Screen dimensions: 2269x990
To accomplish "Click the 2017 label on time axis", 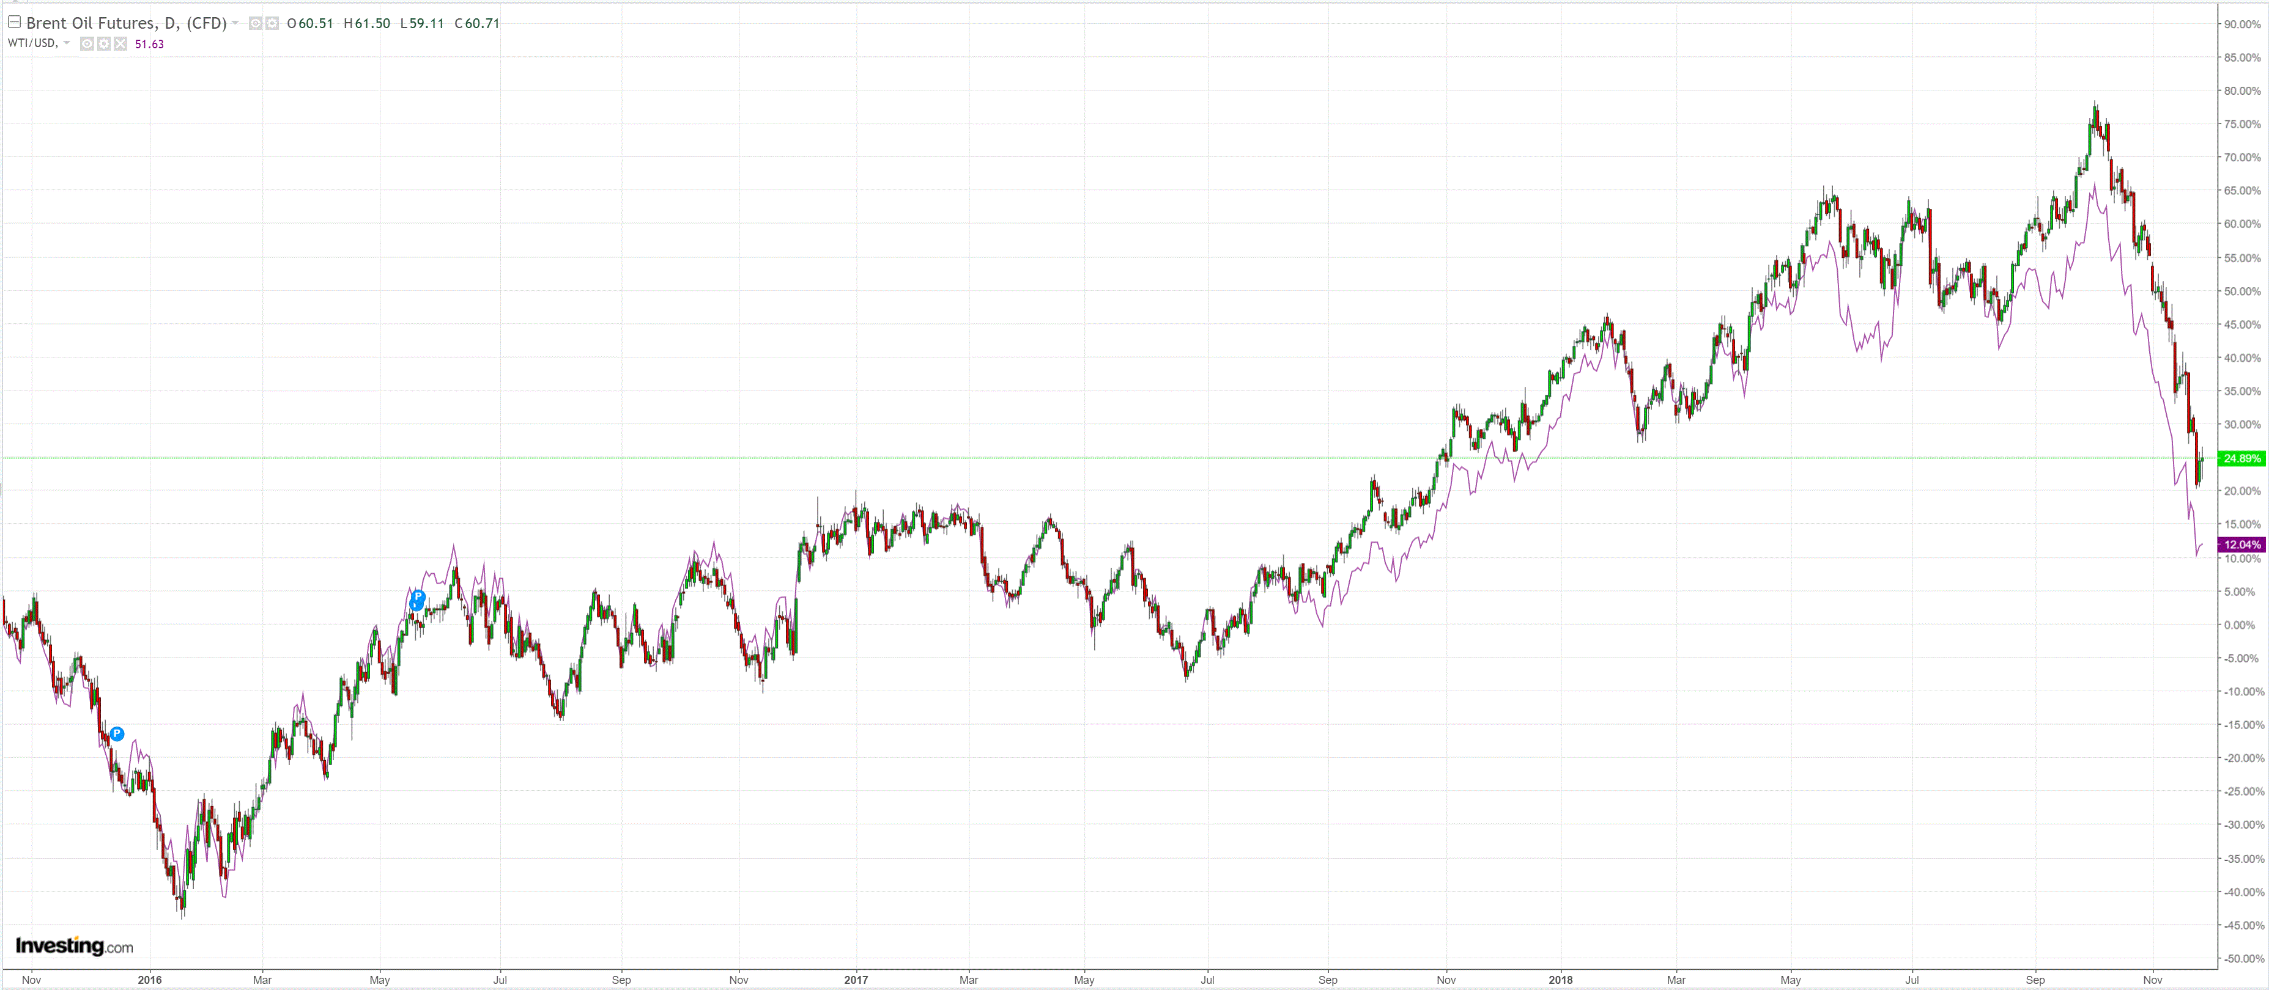I will [855, 980].
